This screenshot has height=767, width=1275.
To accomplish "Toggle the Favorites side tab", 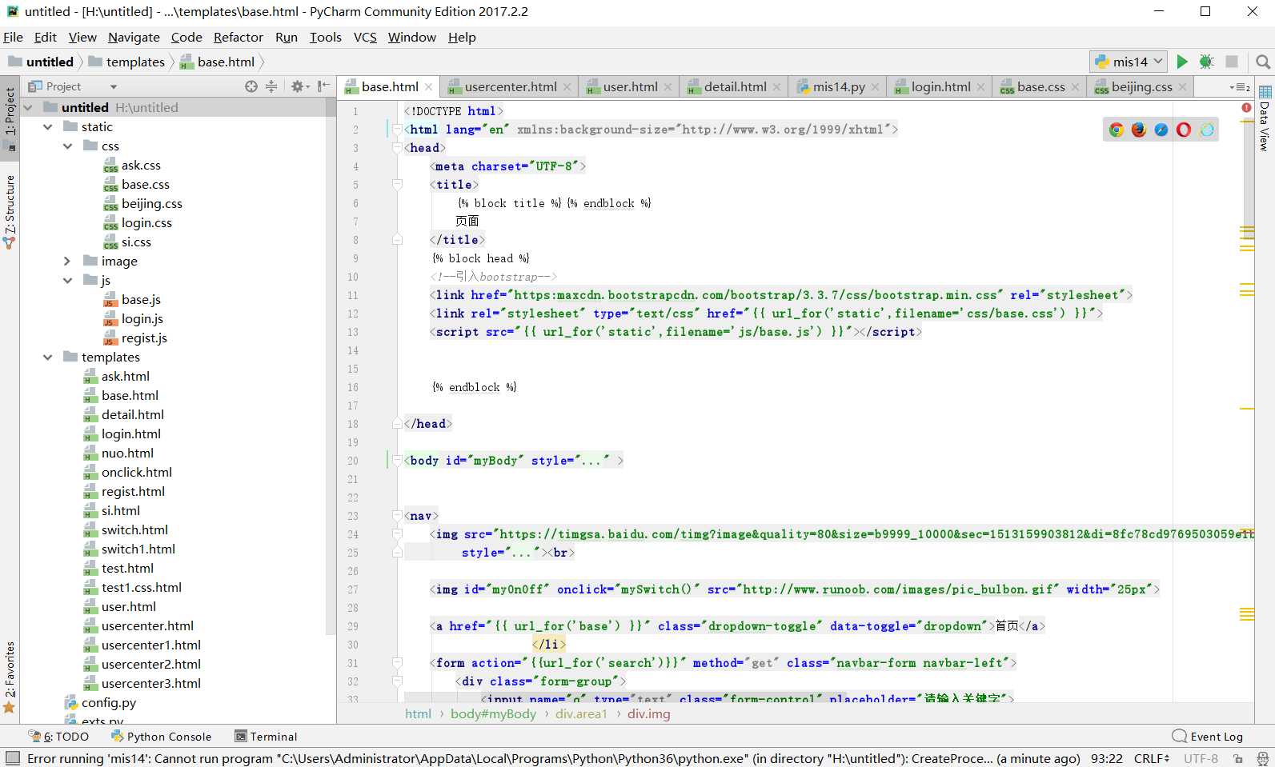I will pyautogui.click(x=10, y=677).
